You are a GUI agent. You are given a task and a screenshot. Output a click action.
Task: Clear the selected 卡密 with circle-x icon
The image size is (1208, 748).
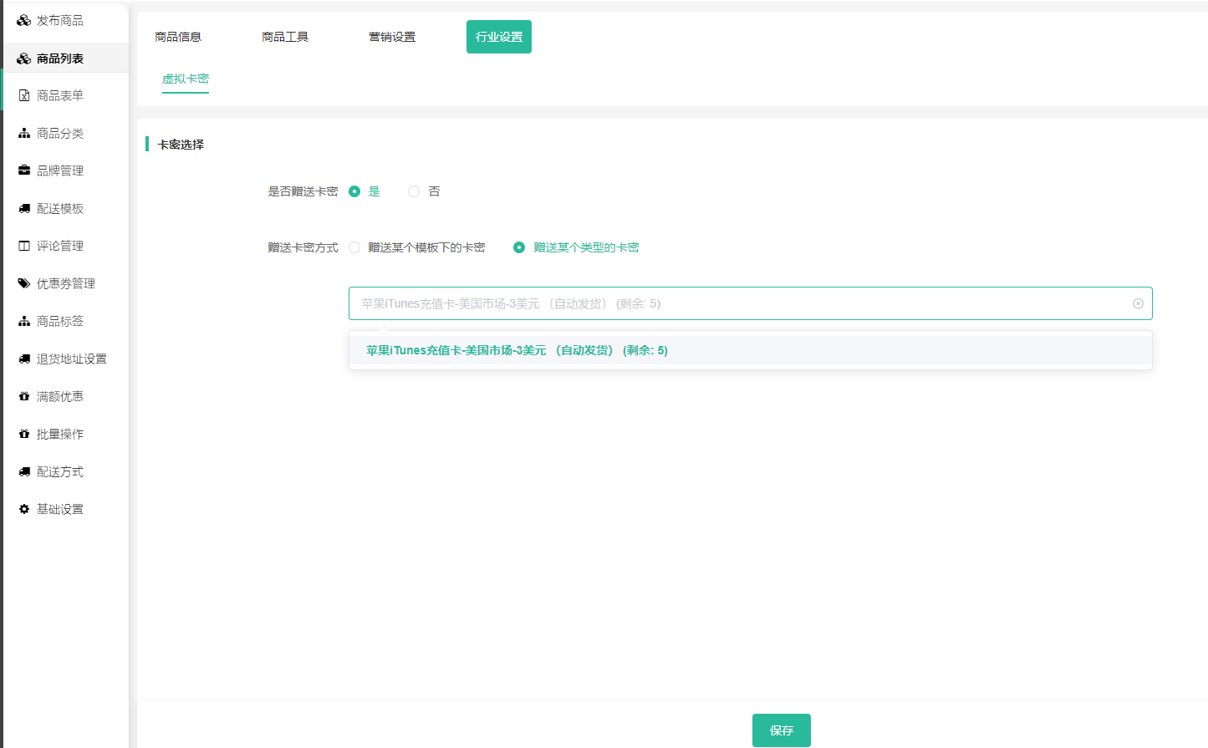click(1138, 303)
